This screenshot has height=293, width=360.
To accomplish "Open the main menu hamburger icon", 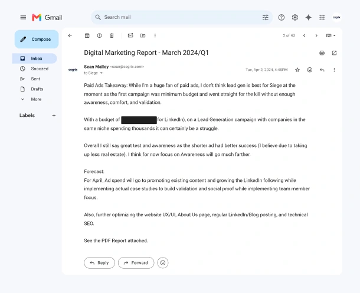I will click(x=23, y=18).
